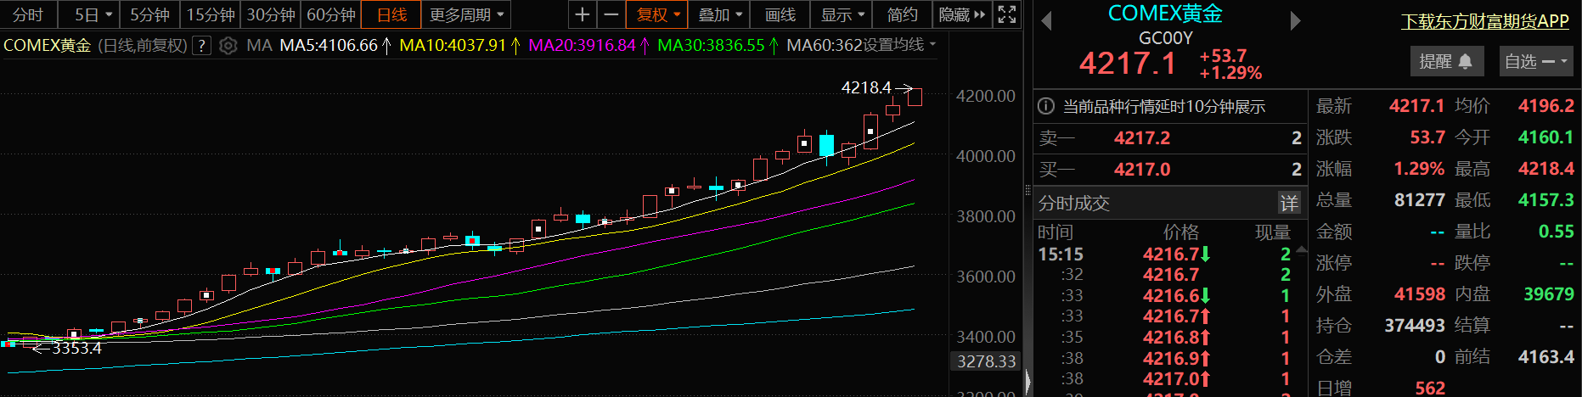Switch to 60分钟 period
The height and width of the screenshot is (397, 1582).
pyautogui.click(x=331, y=14)
